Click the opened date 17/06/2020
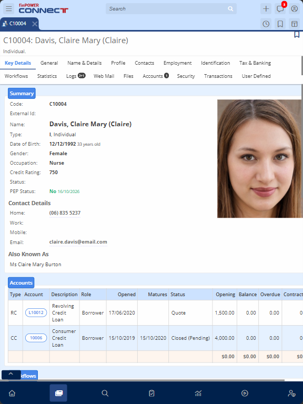The height and width of the screenshot is (404, 303). pyautogui.click(x=122, y=313)
